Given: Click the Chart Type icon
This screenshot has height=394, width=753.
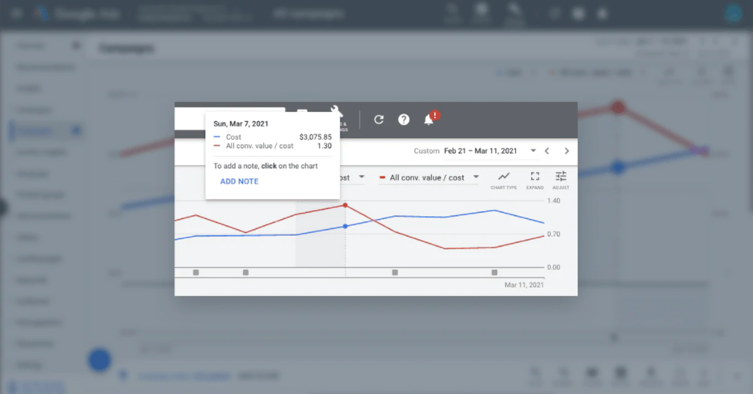Looking at the screenshot, I should 504,179.
